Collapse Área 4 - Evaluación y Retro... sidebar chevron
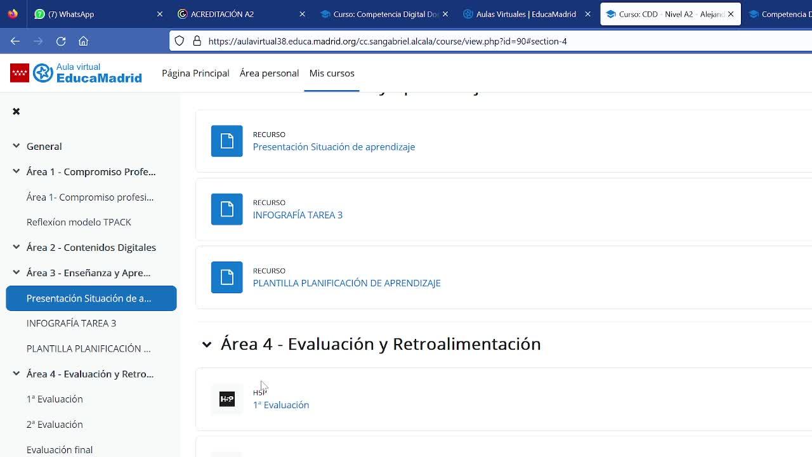This screenshot has width=812, height=457. [16, 374]
